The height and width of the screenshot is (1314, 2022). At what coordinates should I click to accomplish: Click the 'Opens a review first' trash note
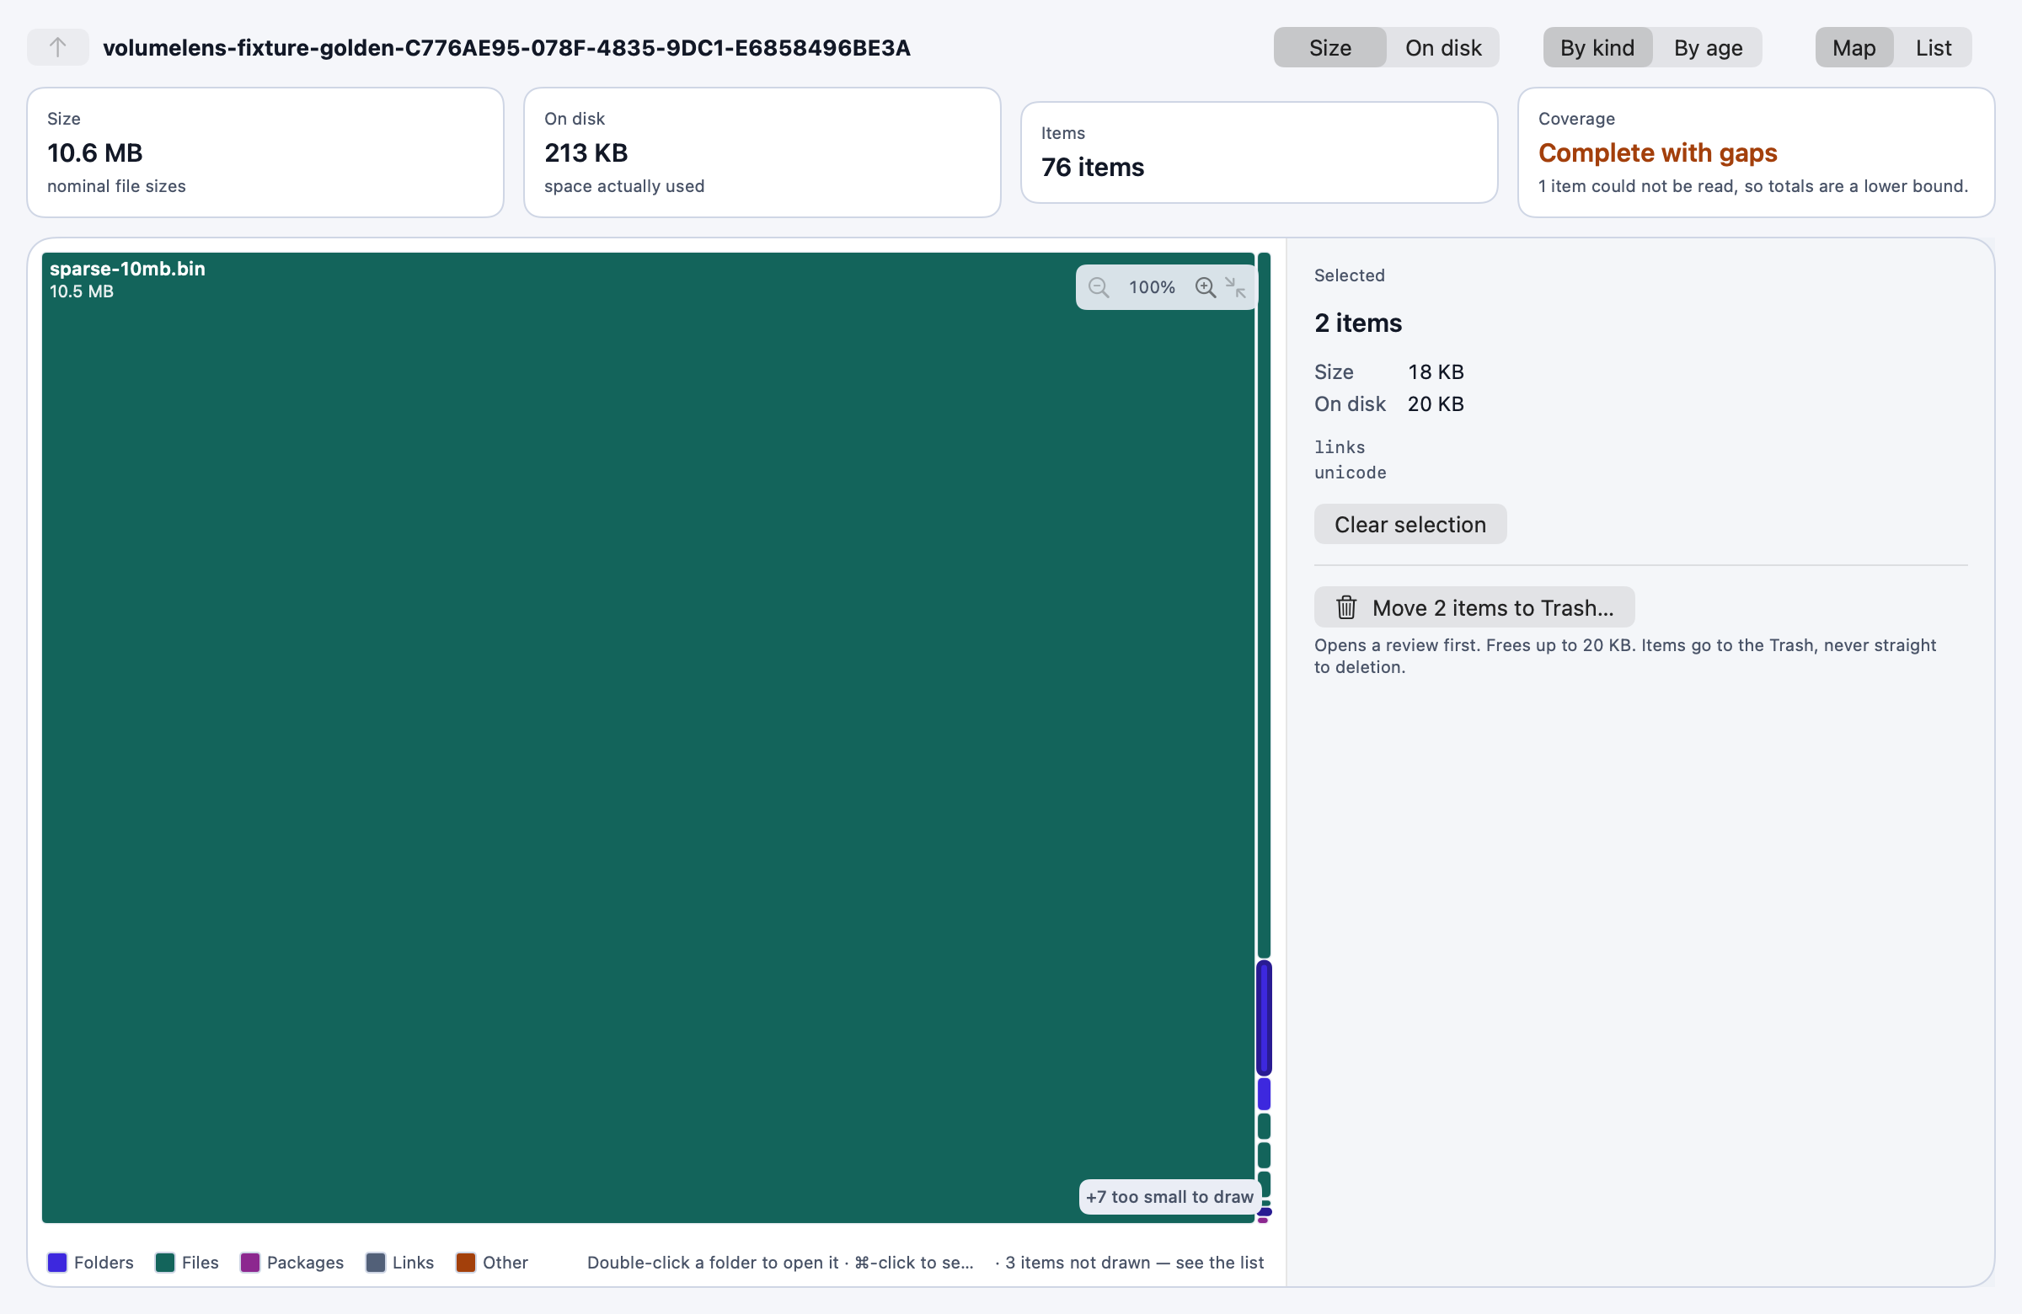click(1624, 655)
